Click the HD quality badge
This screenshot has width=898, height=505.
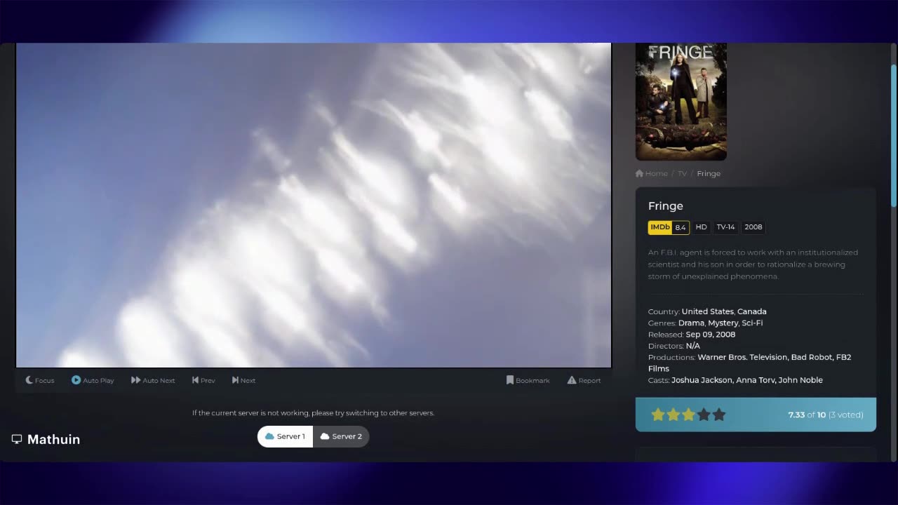click(x=701, y=227)
